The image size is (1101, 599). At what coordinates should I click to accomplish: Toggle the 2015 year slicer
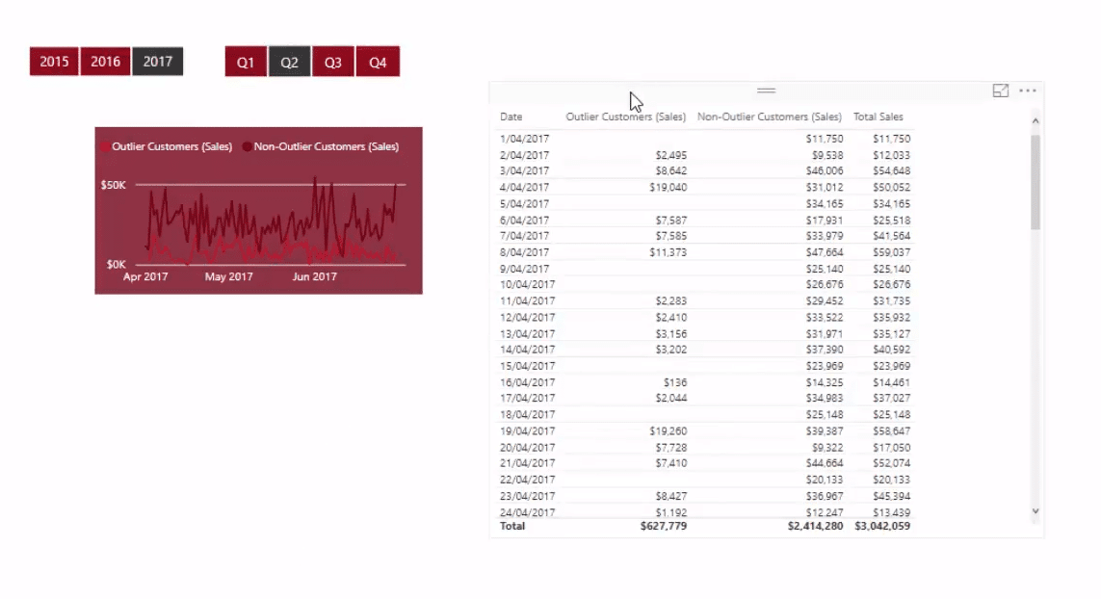pos(54,62)
